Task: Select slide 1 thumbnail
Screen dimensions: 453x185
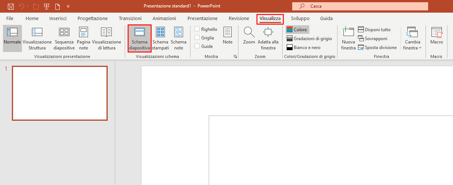Action: [60, 93]
